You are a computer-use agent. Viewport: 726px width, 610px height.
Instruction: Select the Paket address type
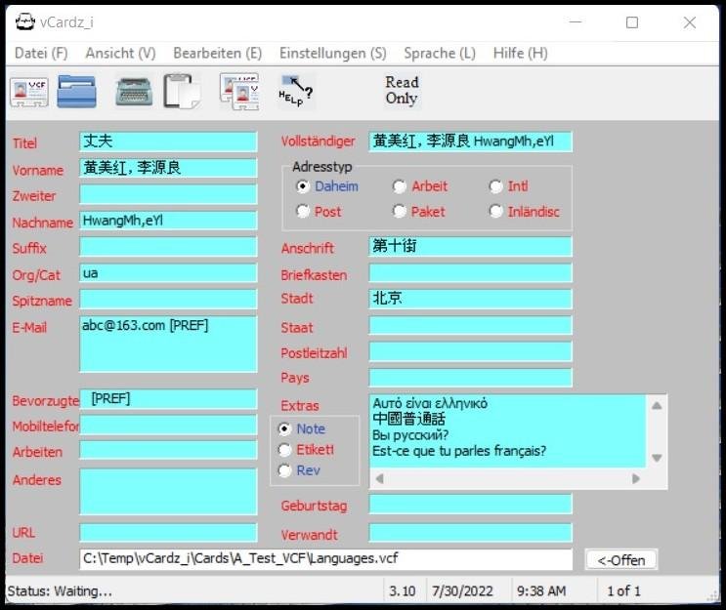pyautogui.click(x=418, y=212)
